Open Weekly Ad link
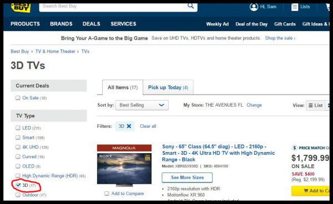The width and height of the screenshot is (333, 204). 218,24
